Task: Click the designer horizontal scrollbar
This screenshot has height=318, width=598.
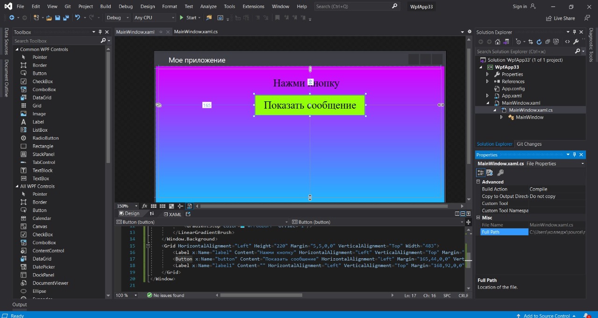Action: click(x=323, y=206)
